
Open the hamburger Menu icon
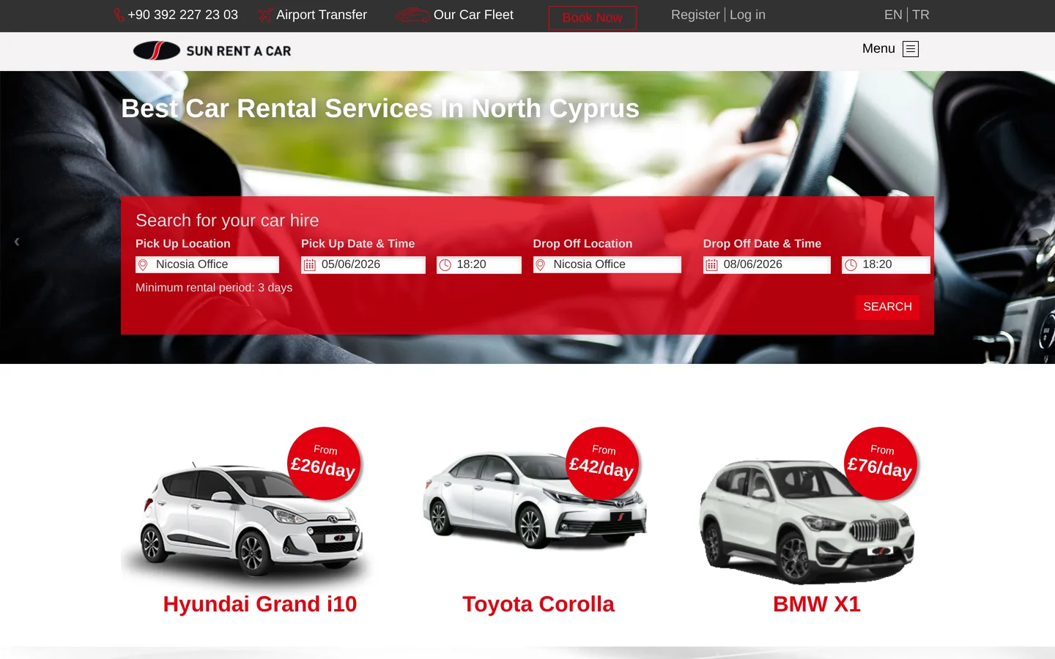pos(911,49)
